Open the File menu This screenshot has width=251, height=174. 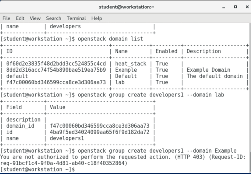tap(6, 18)
